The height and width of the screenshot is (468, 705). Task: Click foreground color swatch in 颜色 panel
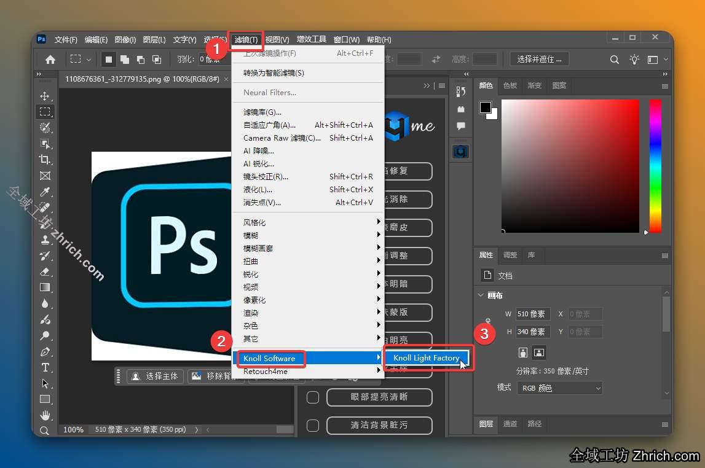pyautogui.click(x=485, y=107)
